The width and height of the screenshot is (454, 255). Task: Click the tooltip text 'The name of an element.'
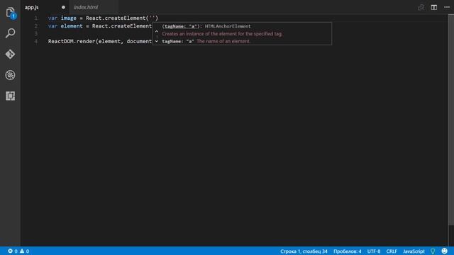(x=223, y=41)
